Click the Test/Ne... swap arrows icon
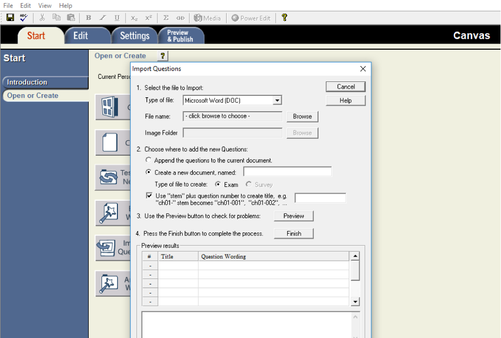 tap(109, 177)
